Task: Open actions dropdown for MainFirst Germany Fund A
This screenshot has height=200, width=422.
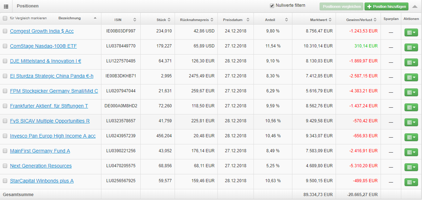Action: pos(411,152)
